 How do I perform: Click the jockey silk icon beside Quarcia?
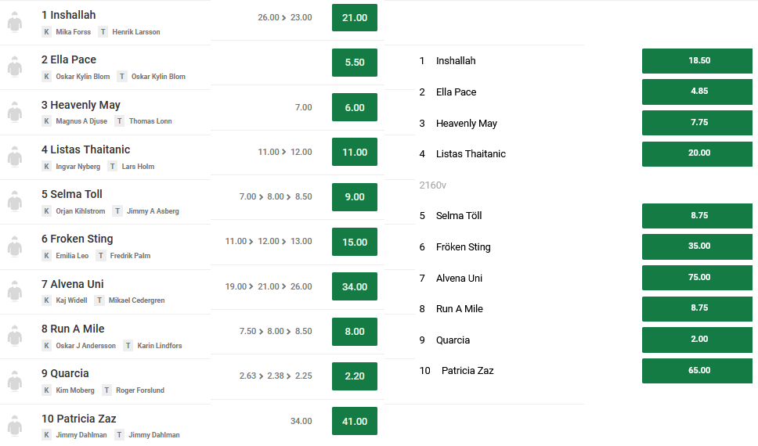(x=15, y=381)
